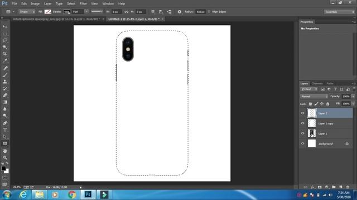Select the Dodge tool
Viewport: 357px width, 200px height.
coord(5,116)
